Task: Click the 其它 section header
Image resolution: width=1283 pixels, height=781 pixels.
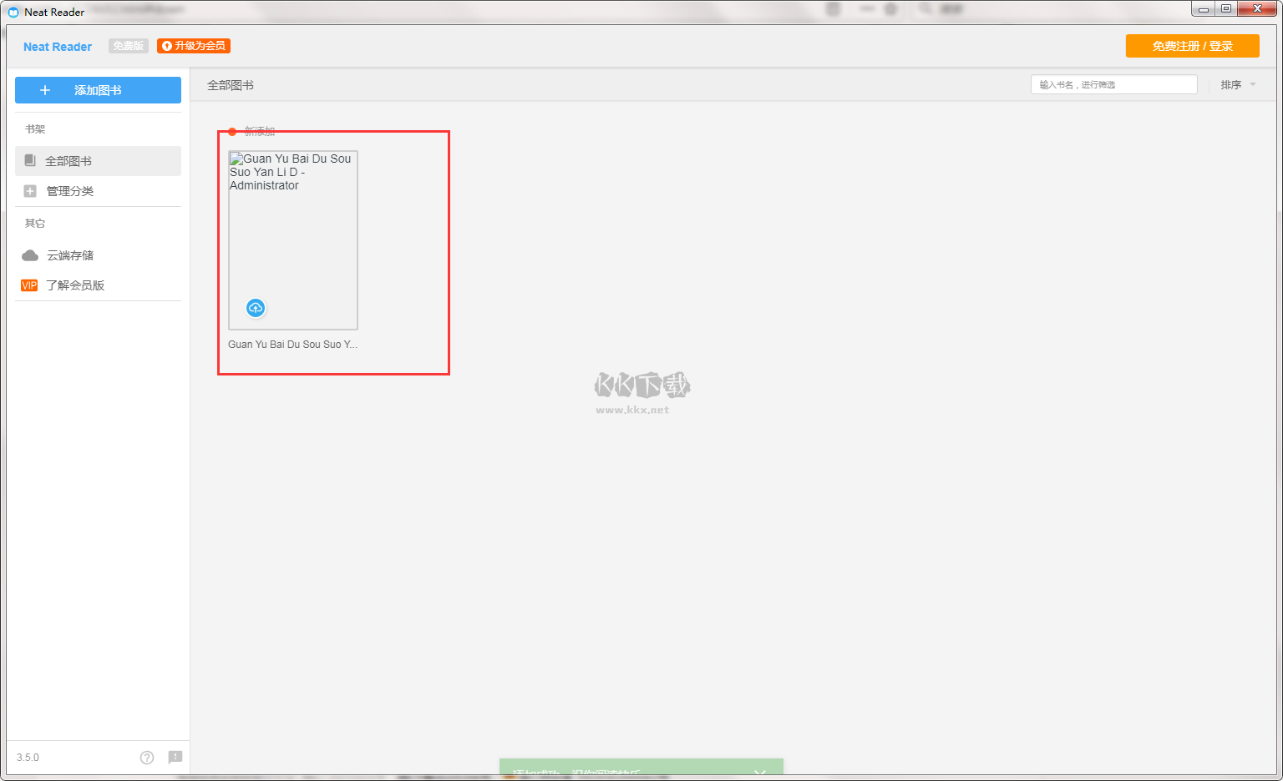Action: click(x=35, y=224)
